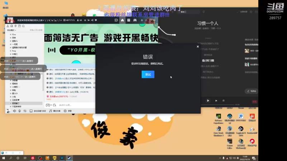Image resolution: width=287 pixels, height=161 pixels.
Task: Open the audio mixer sliders icon in YY
Action: point(25,111)
